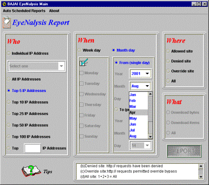This screenshot has height=185, width=209.
Task: Select the To (period) radio button
Action: 116,109
